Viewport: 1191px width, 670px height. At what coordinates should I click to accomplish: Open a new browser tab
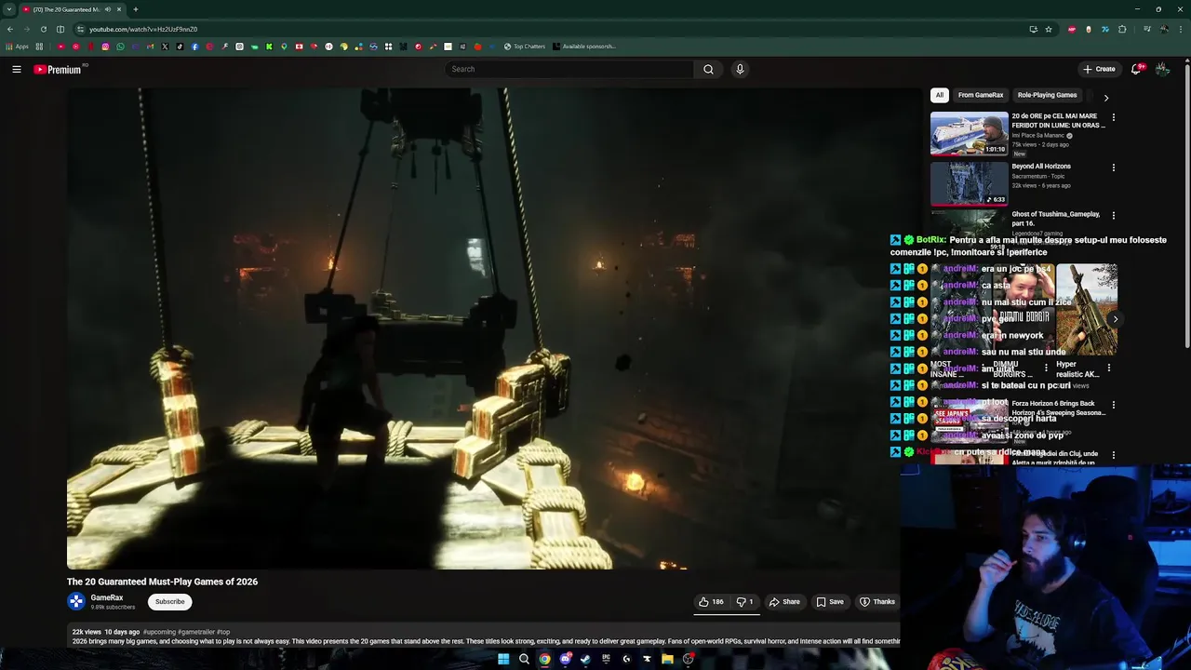136,9
